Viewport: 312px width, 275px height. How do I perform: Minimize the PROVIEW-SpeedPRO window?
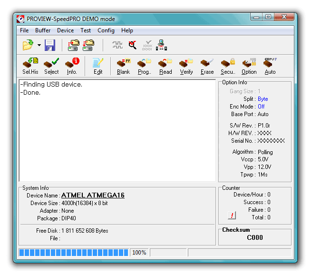click(x=256, y=17)
